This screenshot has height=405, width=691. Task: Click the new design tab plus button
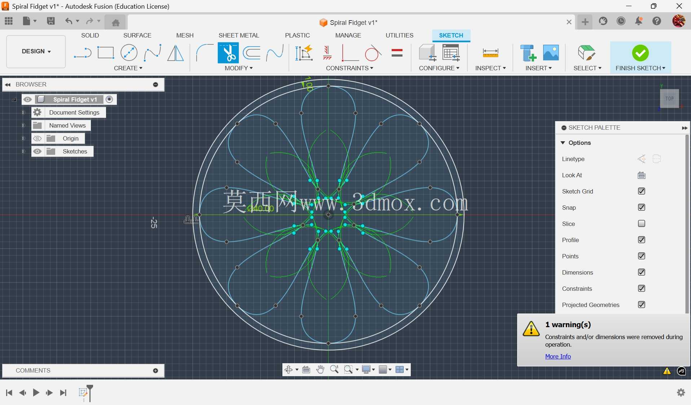[585, 22]
